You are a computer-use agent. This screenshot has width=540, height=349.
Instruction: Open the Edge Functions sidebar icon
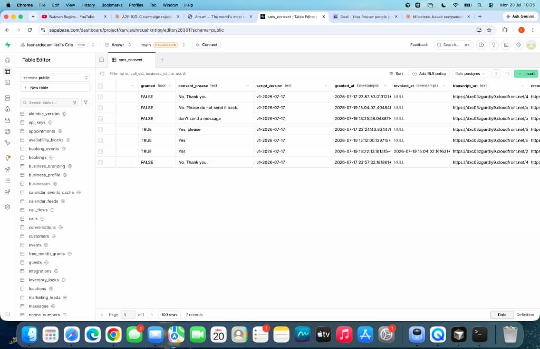[x=7, y=131]
